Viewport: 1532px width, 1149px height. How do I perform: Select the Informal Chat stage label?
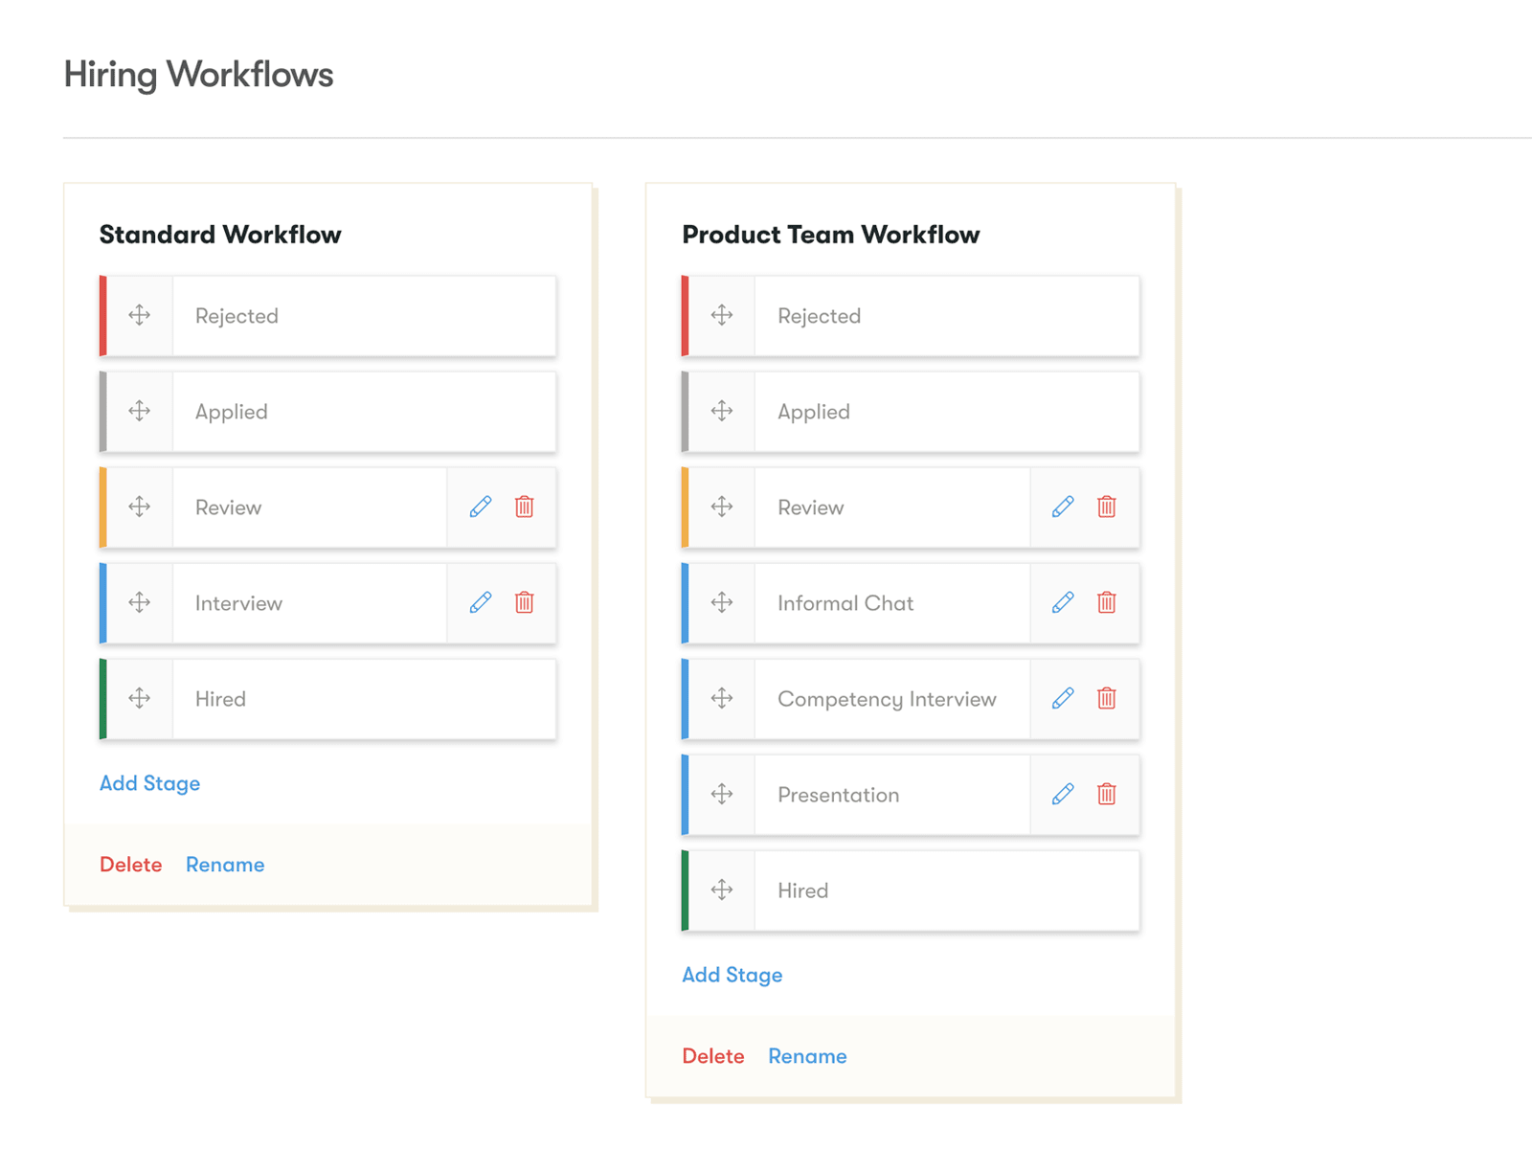pyautogui.click(x=845, y=603)
